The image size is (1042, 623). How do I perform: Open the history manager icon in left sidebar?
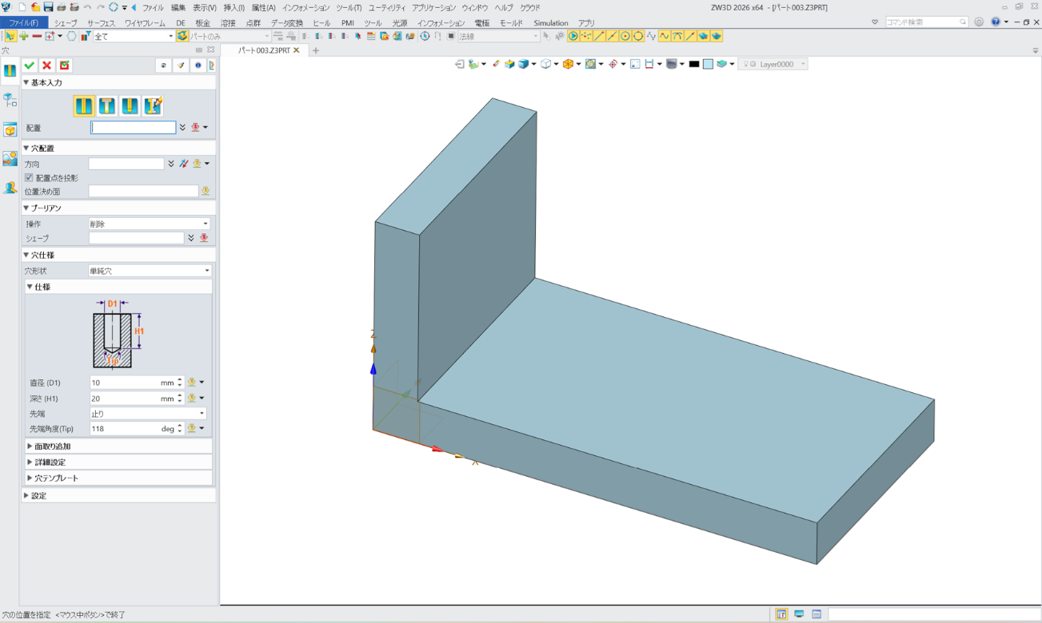[x=10, y=100]
